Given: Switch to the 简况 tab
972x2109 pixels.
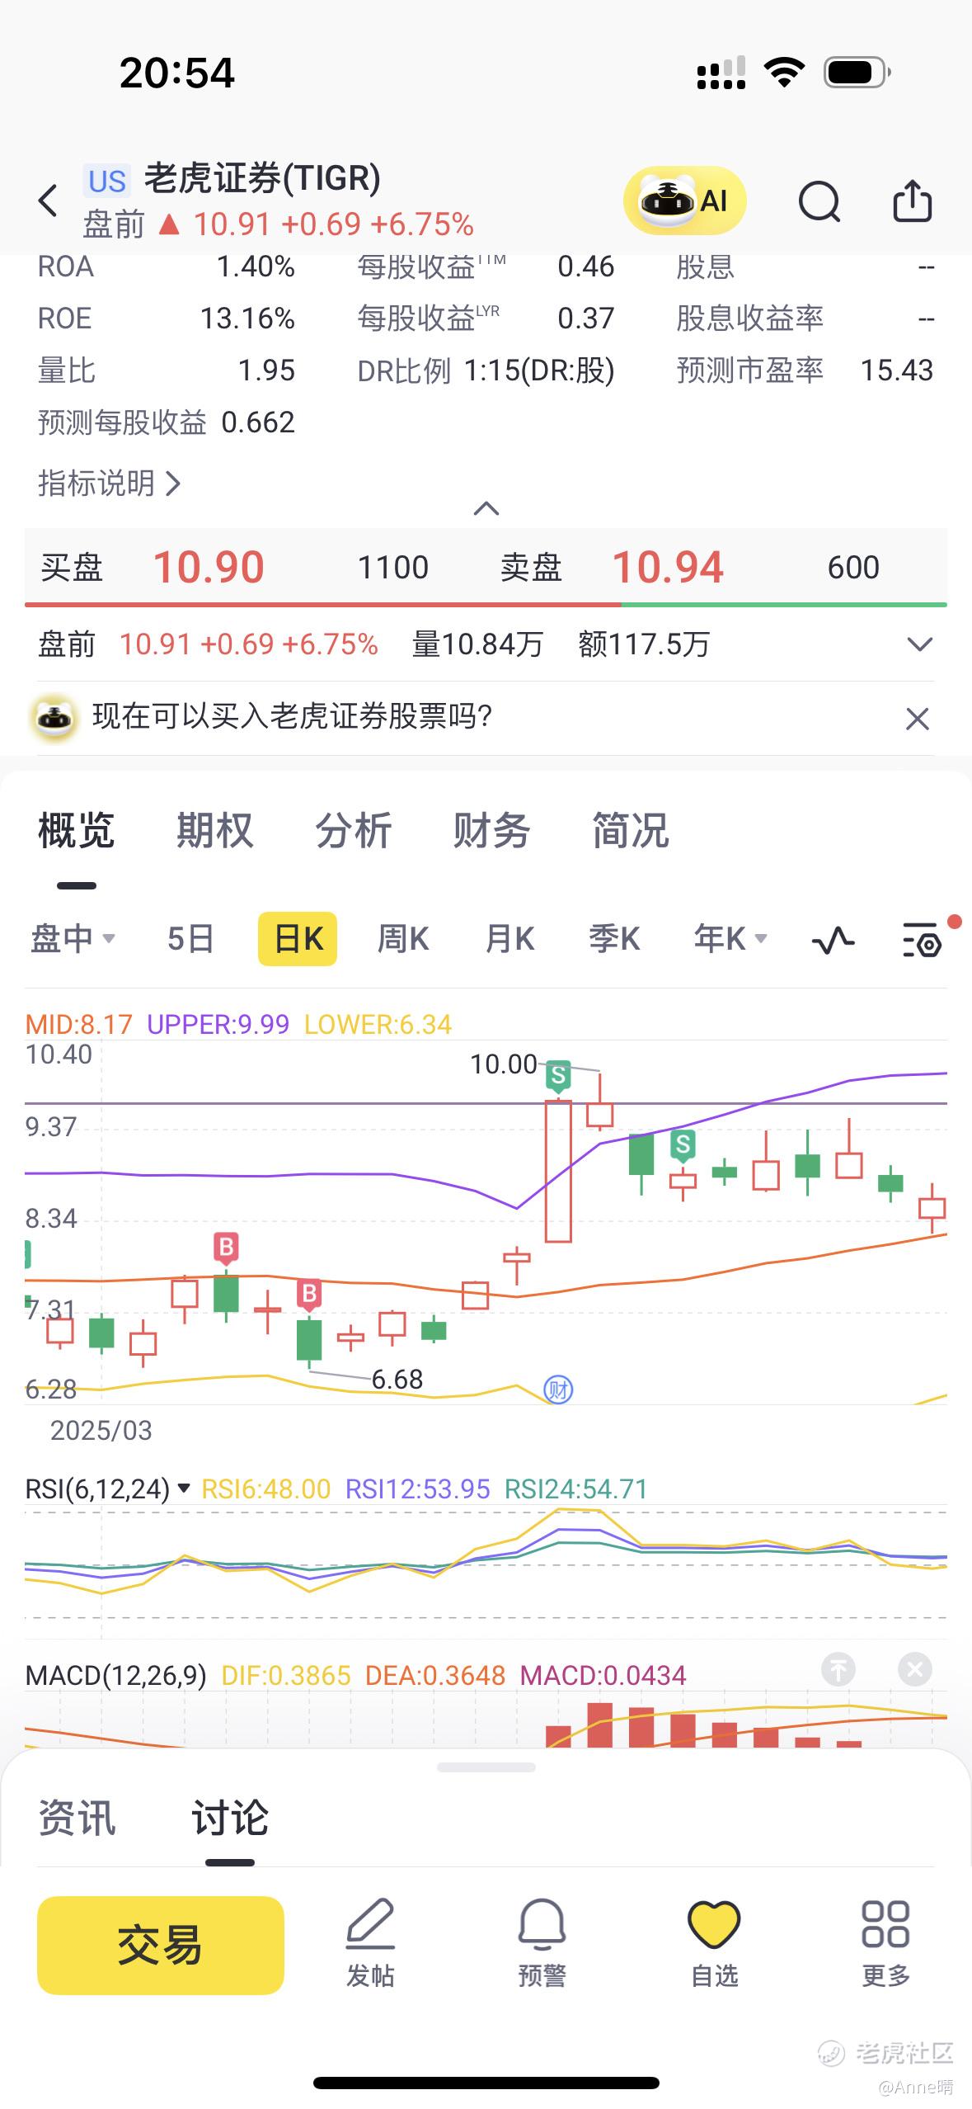Looking at the screenshot, I should coord(631,830).
